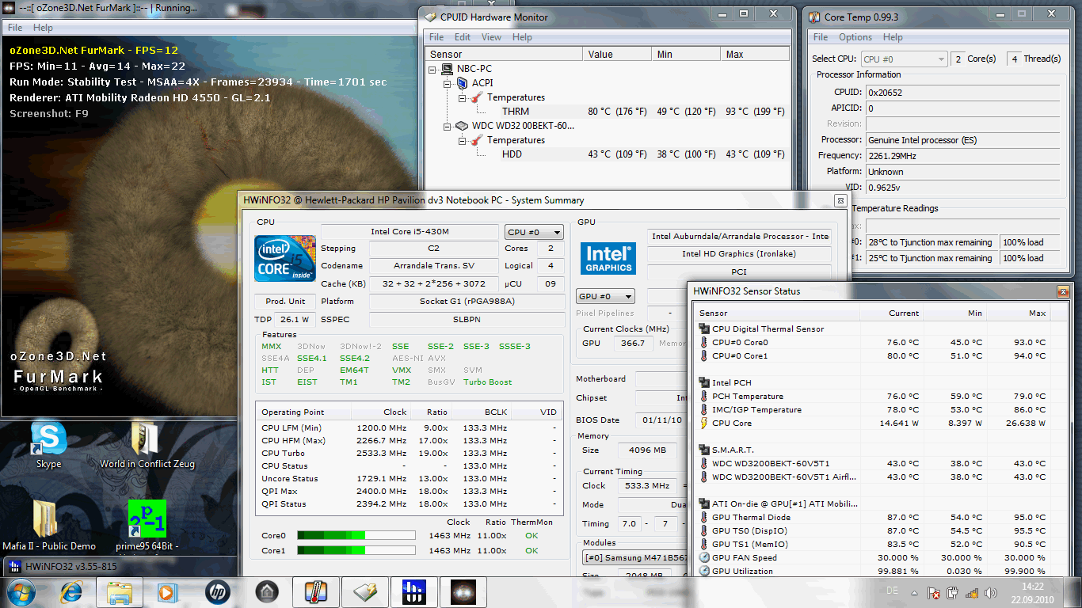The height and width of the screenshot is (608, 1082).
Task: Collapse the NBC-PC tree node
Action: pyautogui.click(x=433, y=69)
